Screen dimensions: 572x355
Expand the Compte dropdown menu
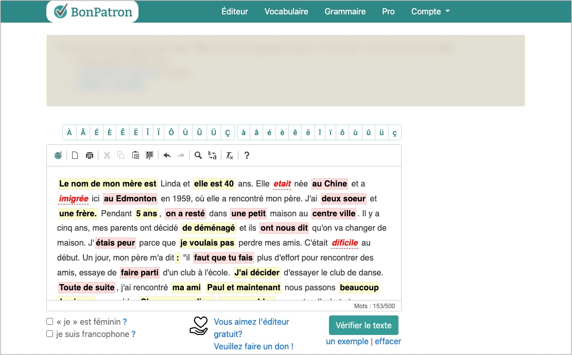(x=430, y=11)
